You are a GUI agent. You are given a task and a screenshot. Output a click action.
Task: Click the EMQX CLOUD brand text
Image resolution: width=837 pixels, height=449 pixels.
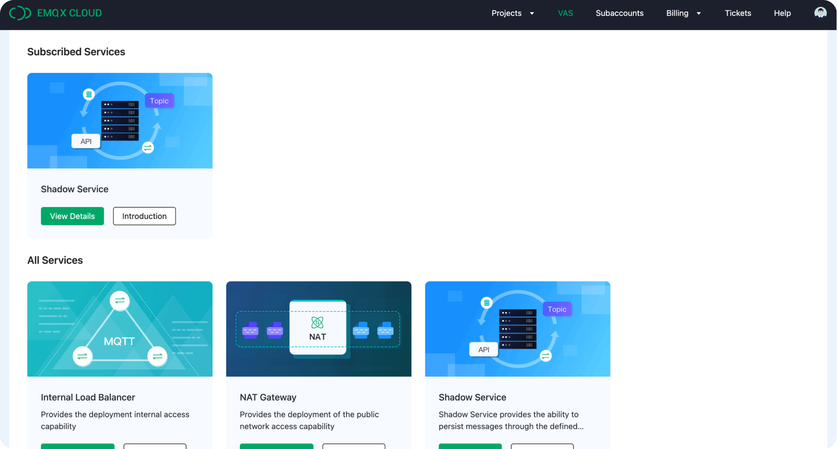coord(69,13)
